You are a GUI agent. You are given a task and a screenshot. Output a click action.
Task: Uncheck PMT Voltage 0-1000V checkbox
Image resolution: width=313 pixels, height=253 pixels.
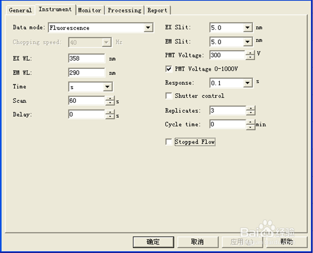pyautogui.click(x=169, y=69)
